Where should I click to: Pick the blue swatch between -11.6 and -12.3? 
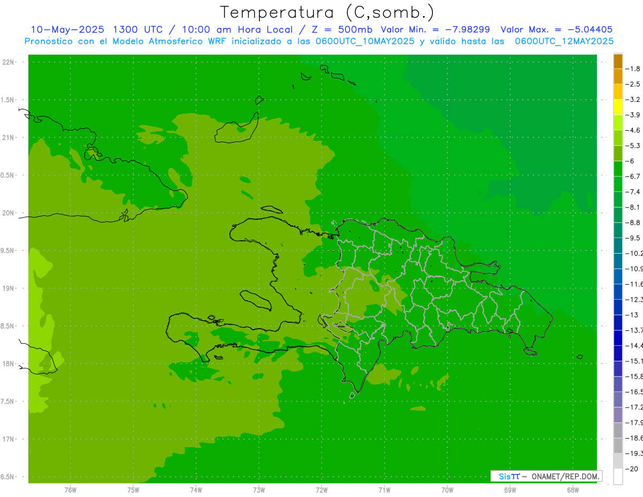(x=618, y=292)
